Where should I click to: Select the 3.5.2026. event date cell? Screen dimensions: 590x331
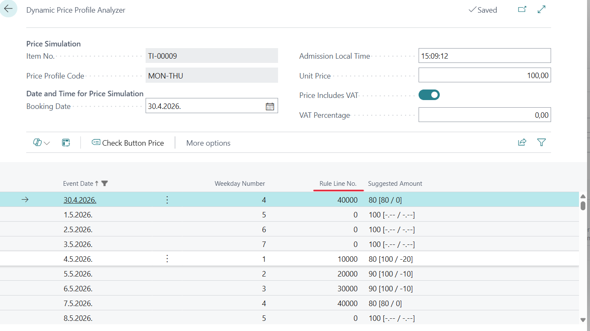pyautogui.click(x=78, y=244)
